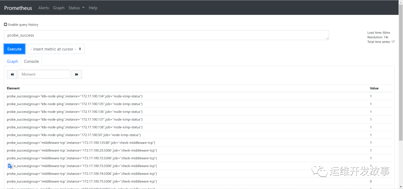The height and width of the screenshot is (189, 403).
Task: Open the insert metric at cursor dropdown
Action: [56, 49]
